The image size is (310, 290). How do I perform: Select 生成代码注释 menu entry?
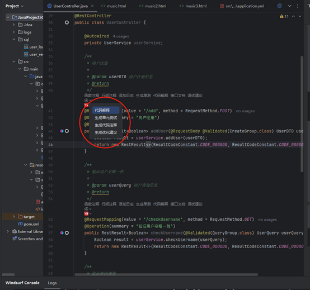pos(106,125)
